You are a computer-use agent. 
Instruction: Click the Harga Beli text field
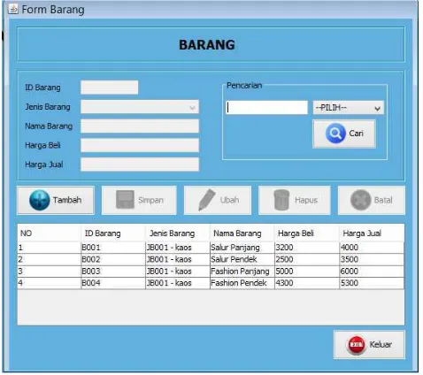[x=140, y=145]
